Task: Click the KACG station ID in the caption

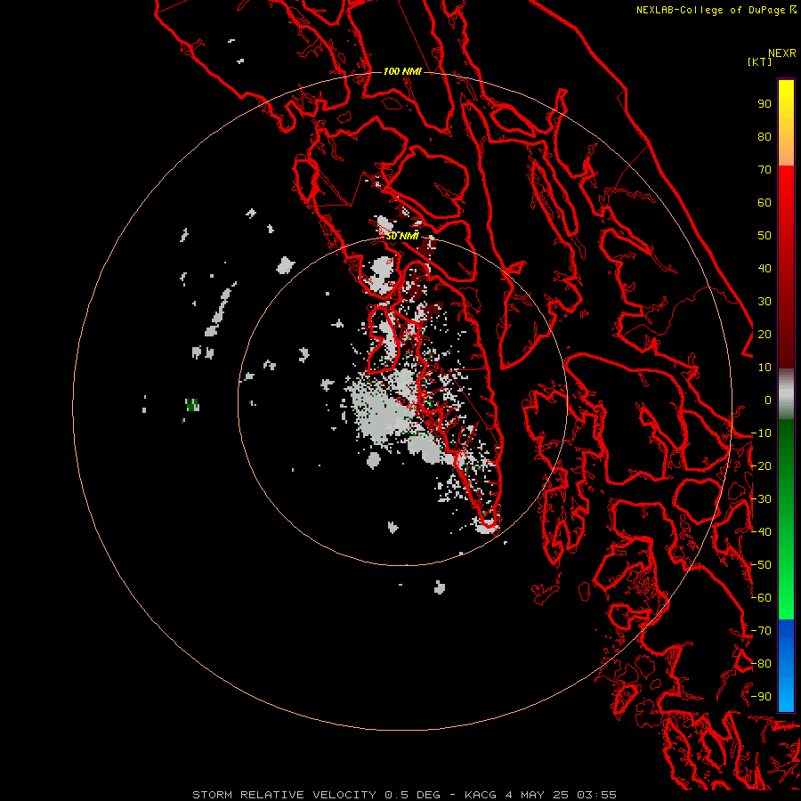Action: 481,795
